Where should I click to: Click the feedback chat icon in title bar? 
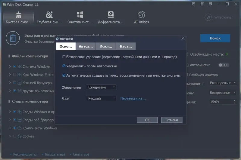[x=193, y=4]
